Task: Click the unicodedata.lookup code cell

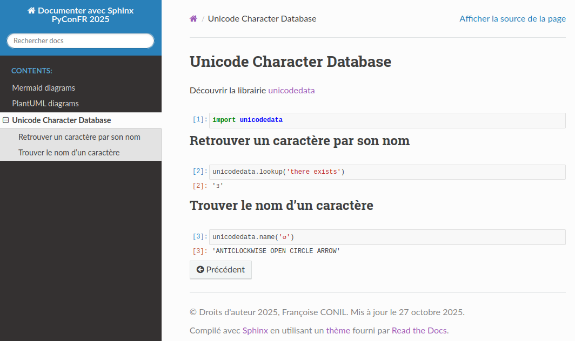Action: (x=386, y=172)
